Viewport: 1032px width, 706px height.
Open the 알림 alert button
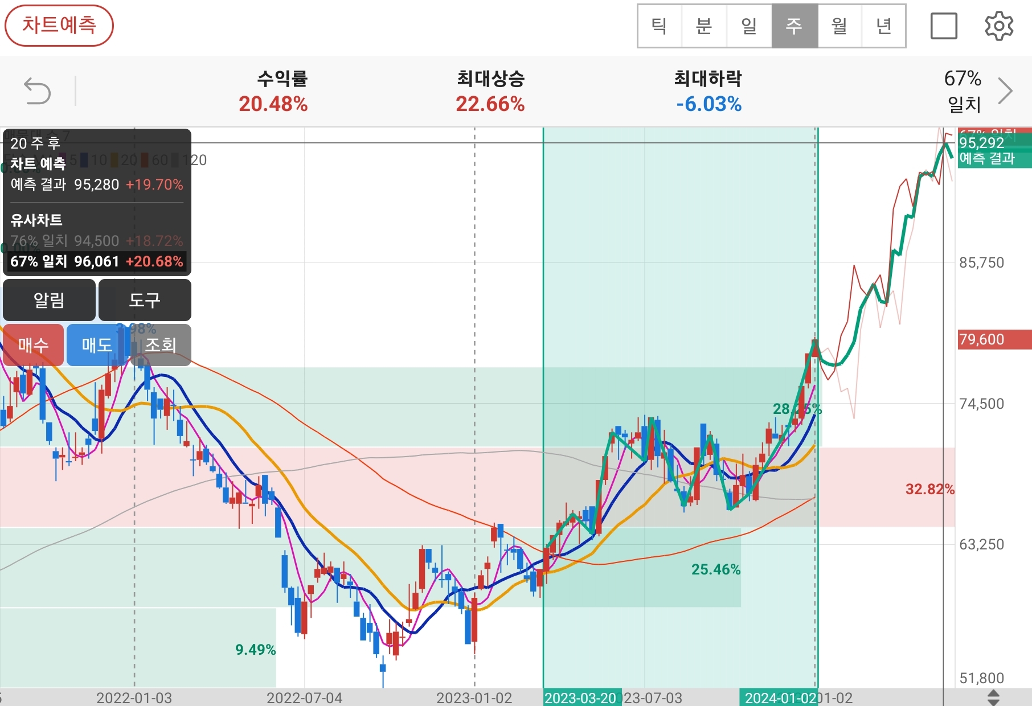point(50,300)
